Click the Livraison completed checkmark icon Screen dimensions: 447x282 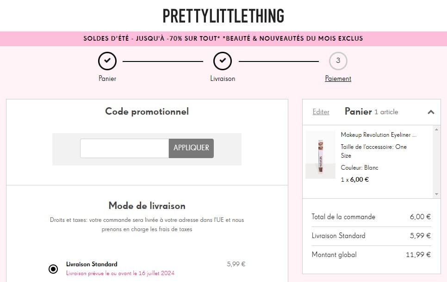(x=223, y=61)
